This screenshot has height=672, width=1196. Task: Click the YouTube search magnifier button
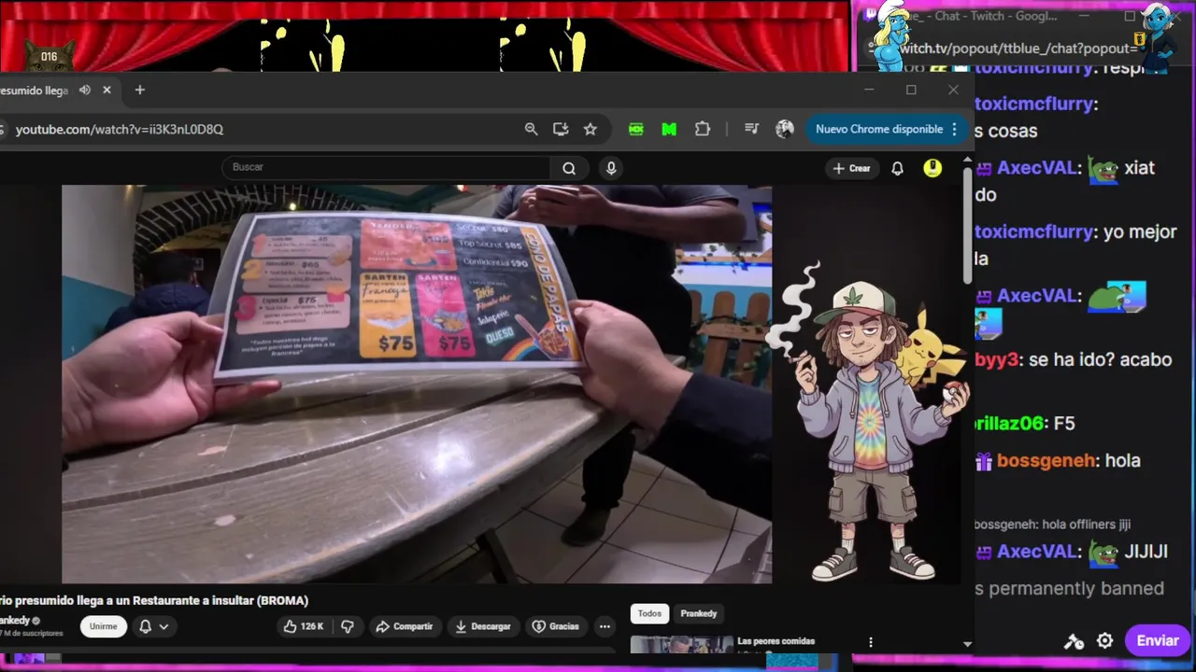coord(569,168)
